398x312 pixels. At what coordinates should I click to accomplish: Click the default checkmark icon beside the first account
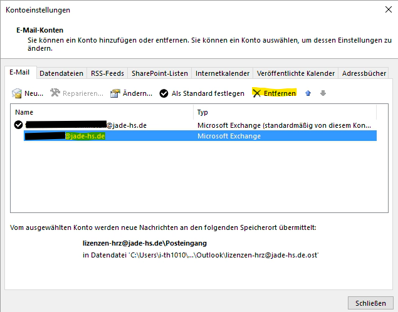[18, 125]
